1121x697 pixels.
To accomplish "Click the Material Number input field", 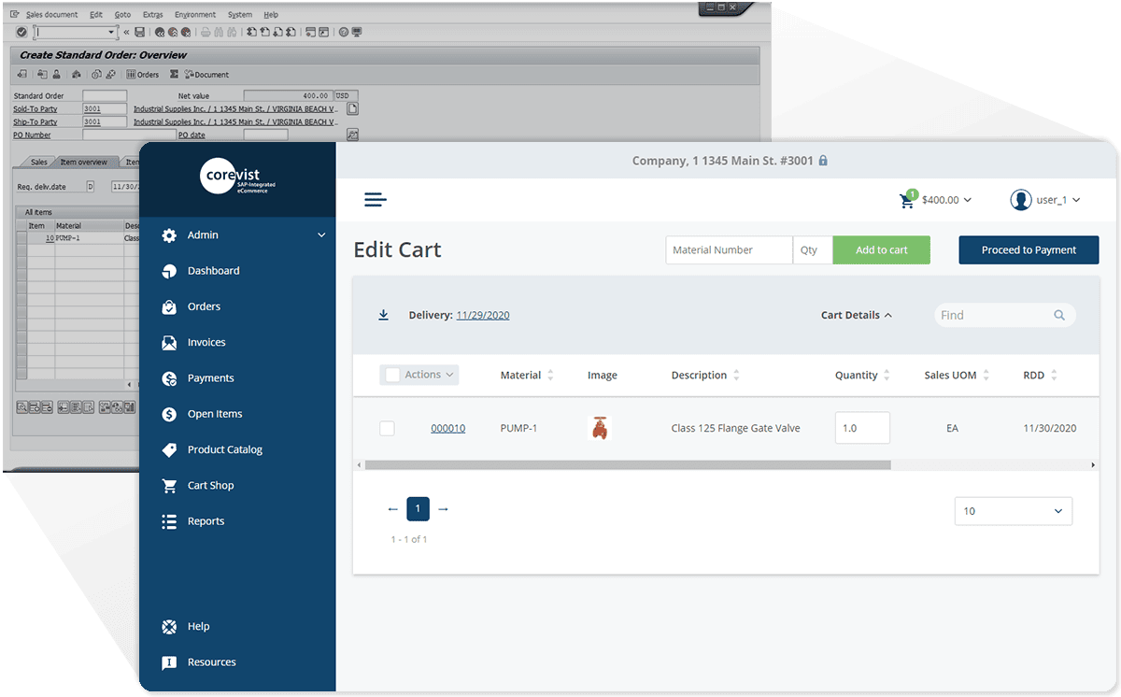I will [729, 250].
